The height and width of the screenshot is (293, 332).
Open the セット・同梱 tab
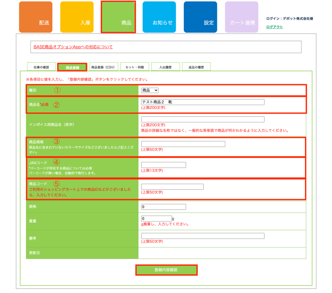click(x=135, y=67)
